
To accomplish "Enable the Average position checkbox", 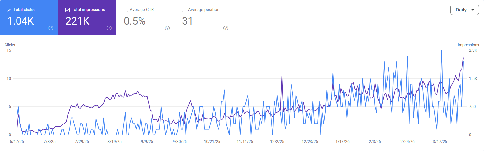I will (184, 10).
